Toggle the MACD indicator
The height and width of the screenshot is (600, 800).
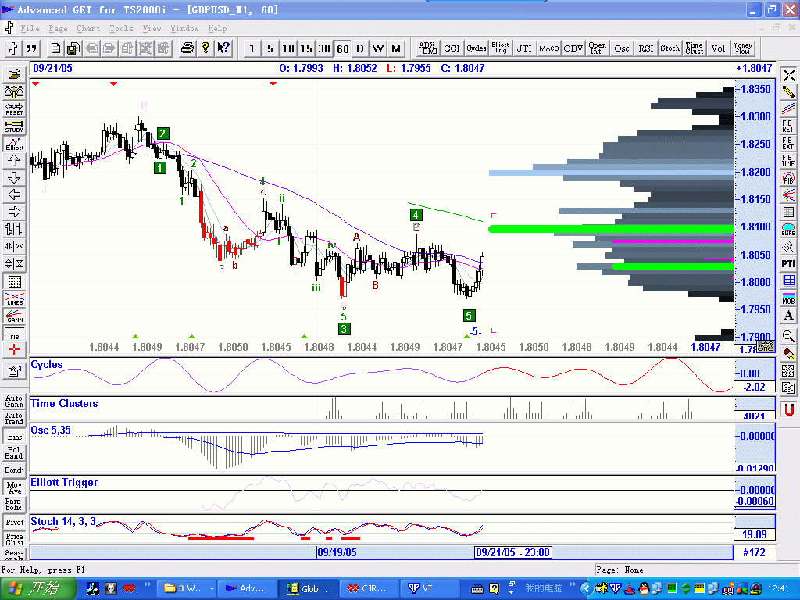(549, 48)
